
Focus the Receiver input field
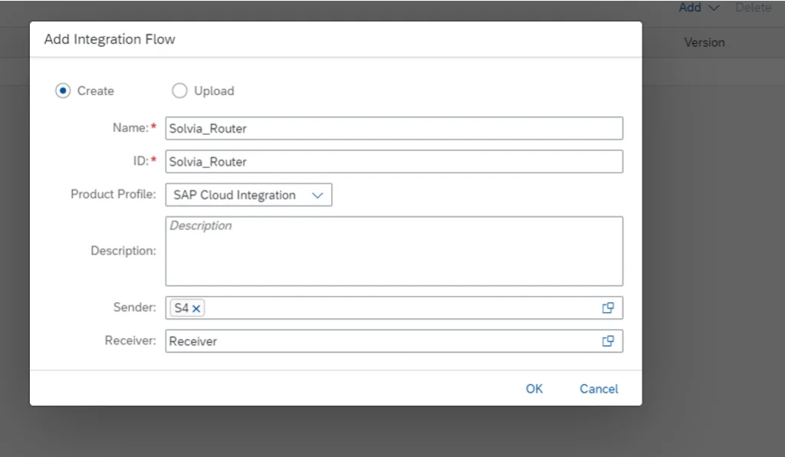tap(381, 341)
